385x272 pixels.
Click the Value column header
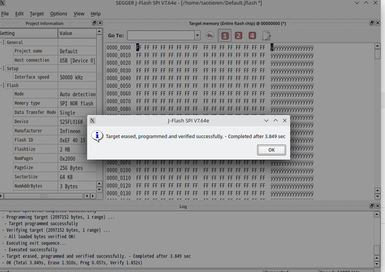pyautogui.click(x=77, y=33)
